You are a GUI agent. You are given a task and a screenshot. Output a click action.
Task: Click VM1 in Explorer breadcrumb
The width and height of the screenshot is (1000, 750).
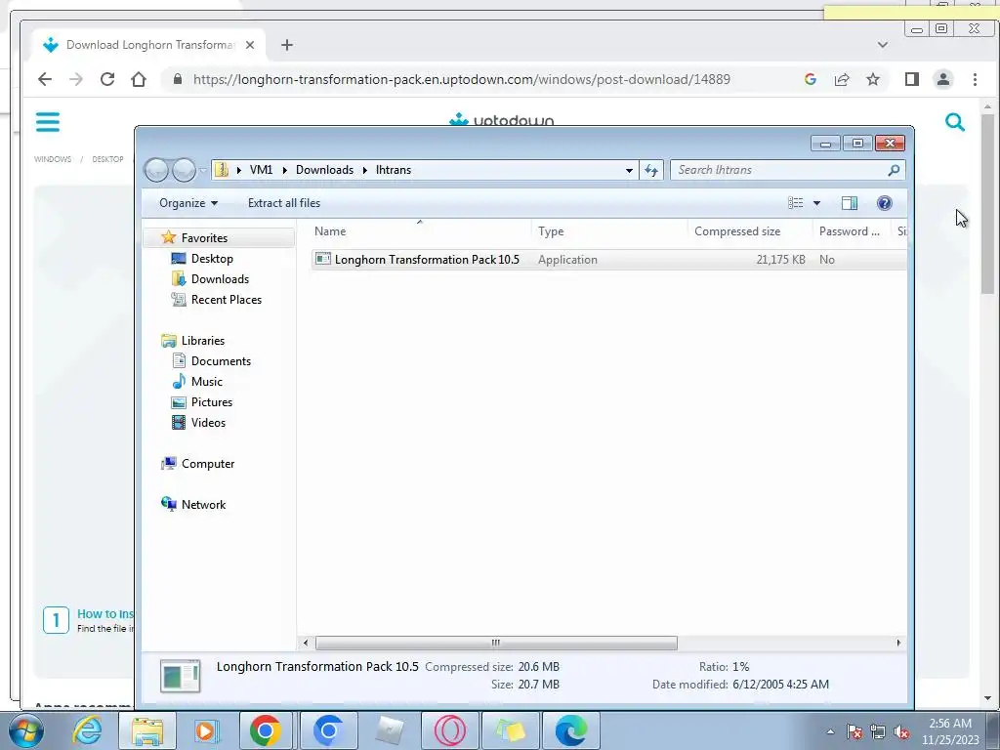(x=261, y=170)
